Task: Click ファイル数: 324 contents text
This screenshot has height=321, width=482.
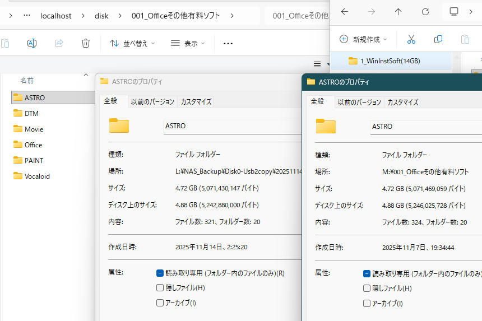Action: click(424, 222)
